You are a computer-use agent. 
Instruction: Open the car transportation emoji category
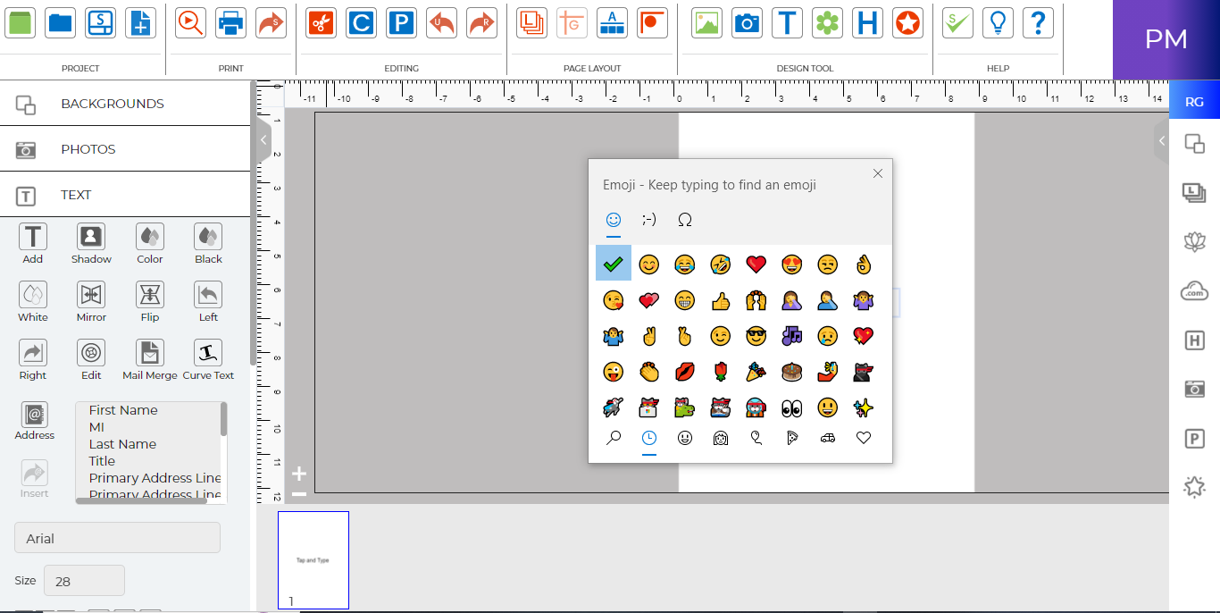tap(827, 438)
